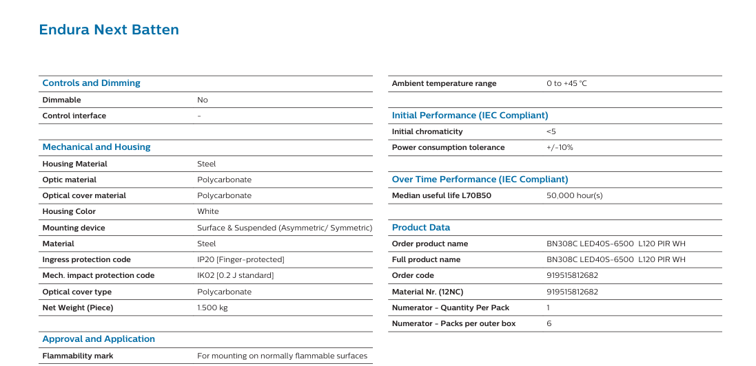This screenshot has height=366, width=756.
Task: Click the Initial Performance (IEC Compliant) heading
Action: coord(470,116)
